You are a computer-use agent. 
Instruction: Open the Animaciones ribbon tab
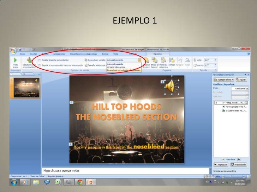point(59,54)
